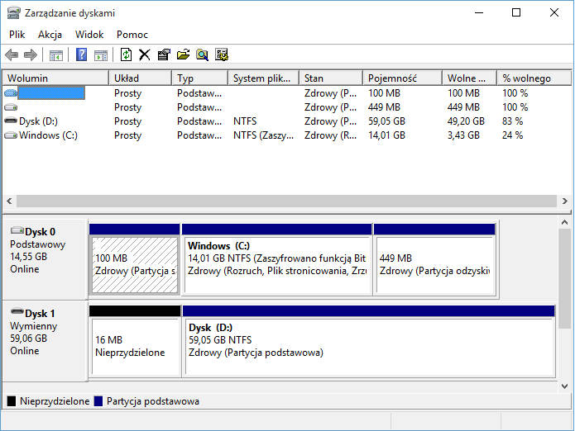Click the rightmost settings list toolbar icon
The width and height of the screenshot is (575, 431).
coord(221,55)
